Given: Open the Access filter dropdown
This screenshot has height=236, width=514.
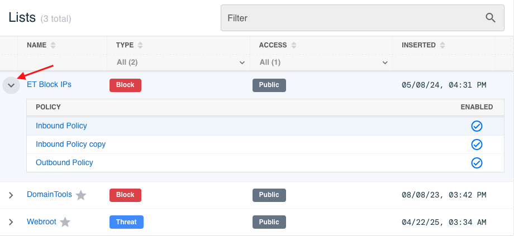Looking at the screenshot, I should tap(322, 62).
